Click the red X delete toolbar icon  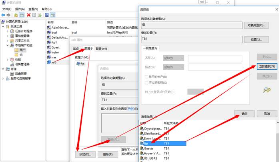(28, 15)
